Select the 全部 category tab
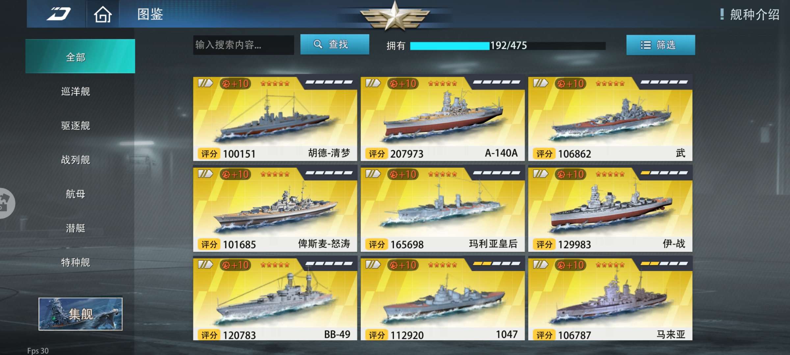 [x=80, y=57]
